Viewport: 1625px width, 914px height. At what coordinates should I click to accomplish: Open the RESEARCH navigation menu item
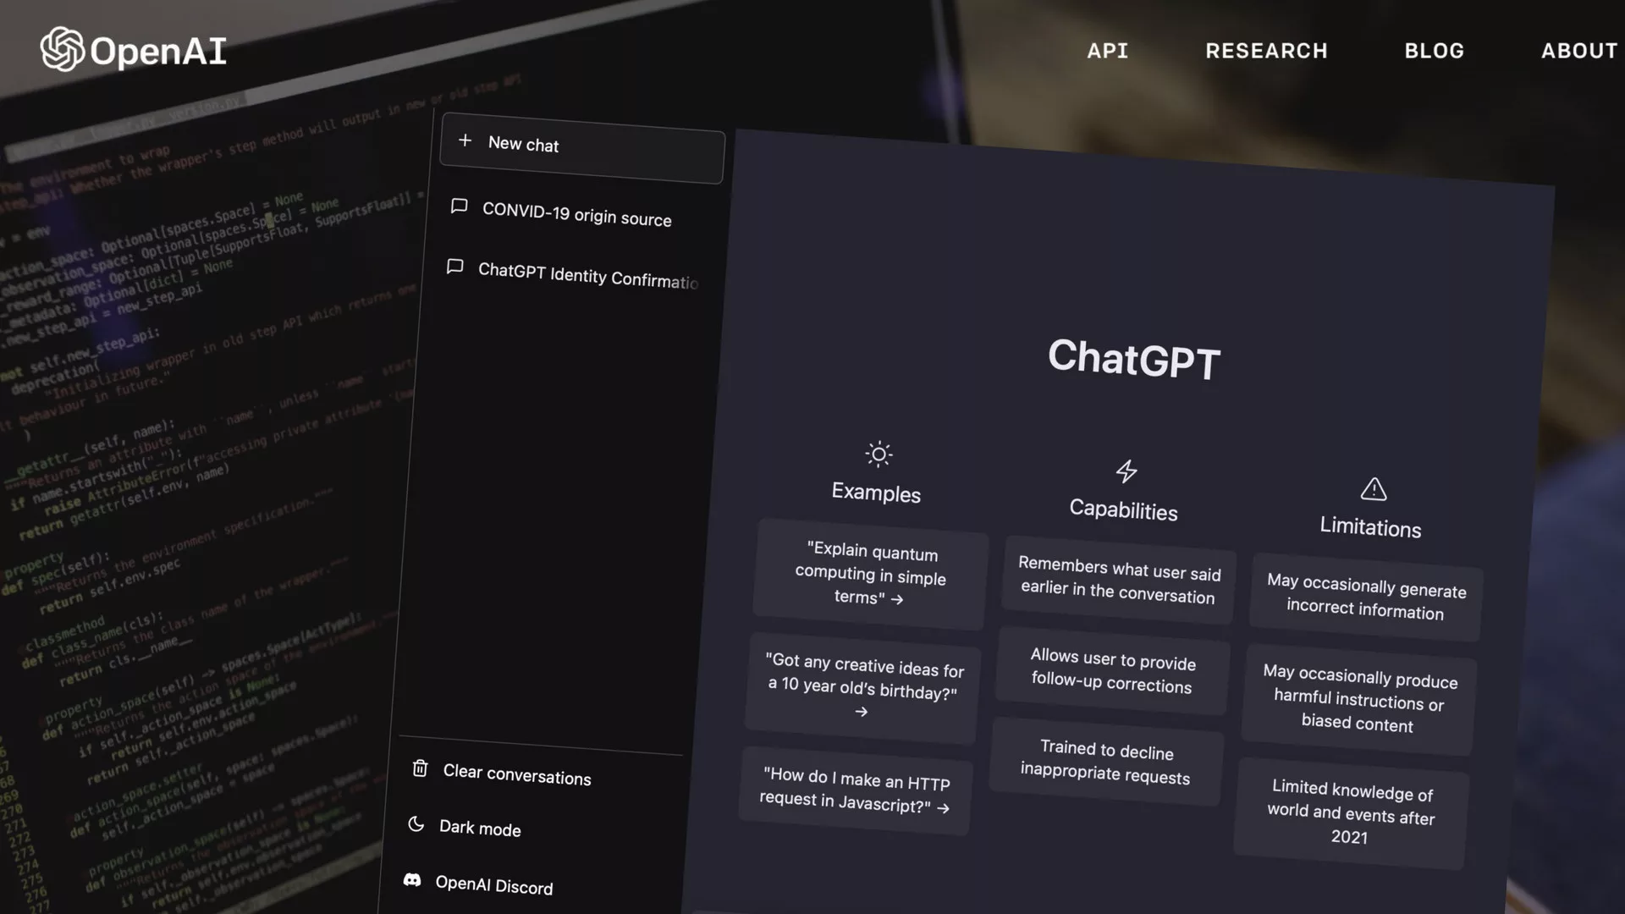click(1265, 49)
